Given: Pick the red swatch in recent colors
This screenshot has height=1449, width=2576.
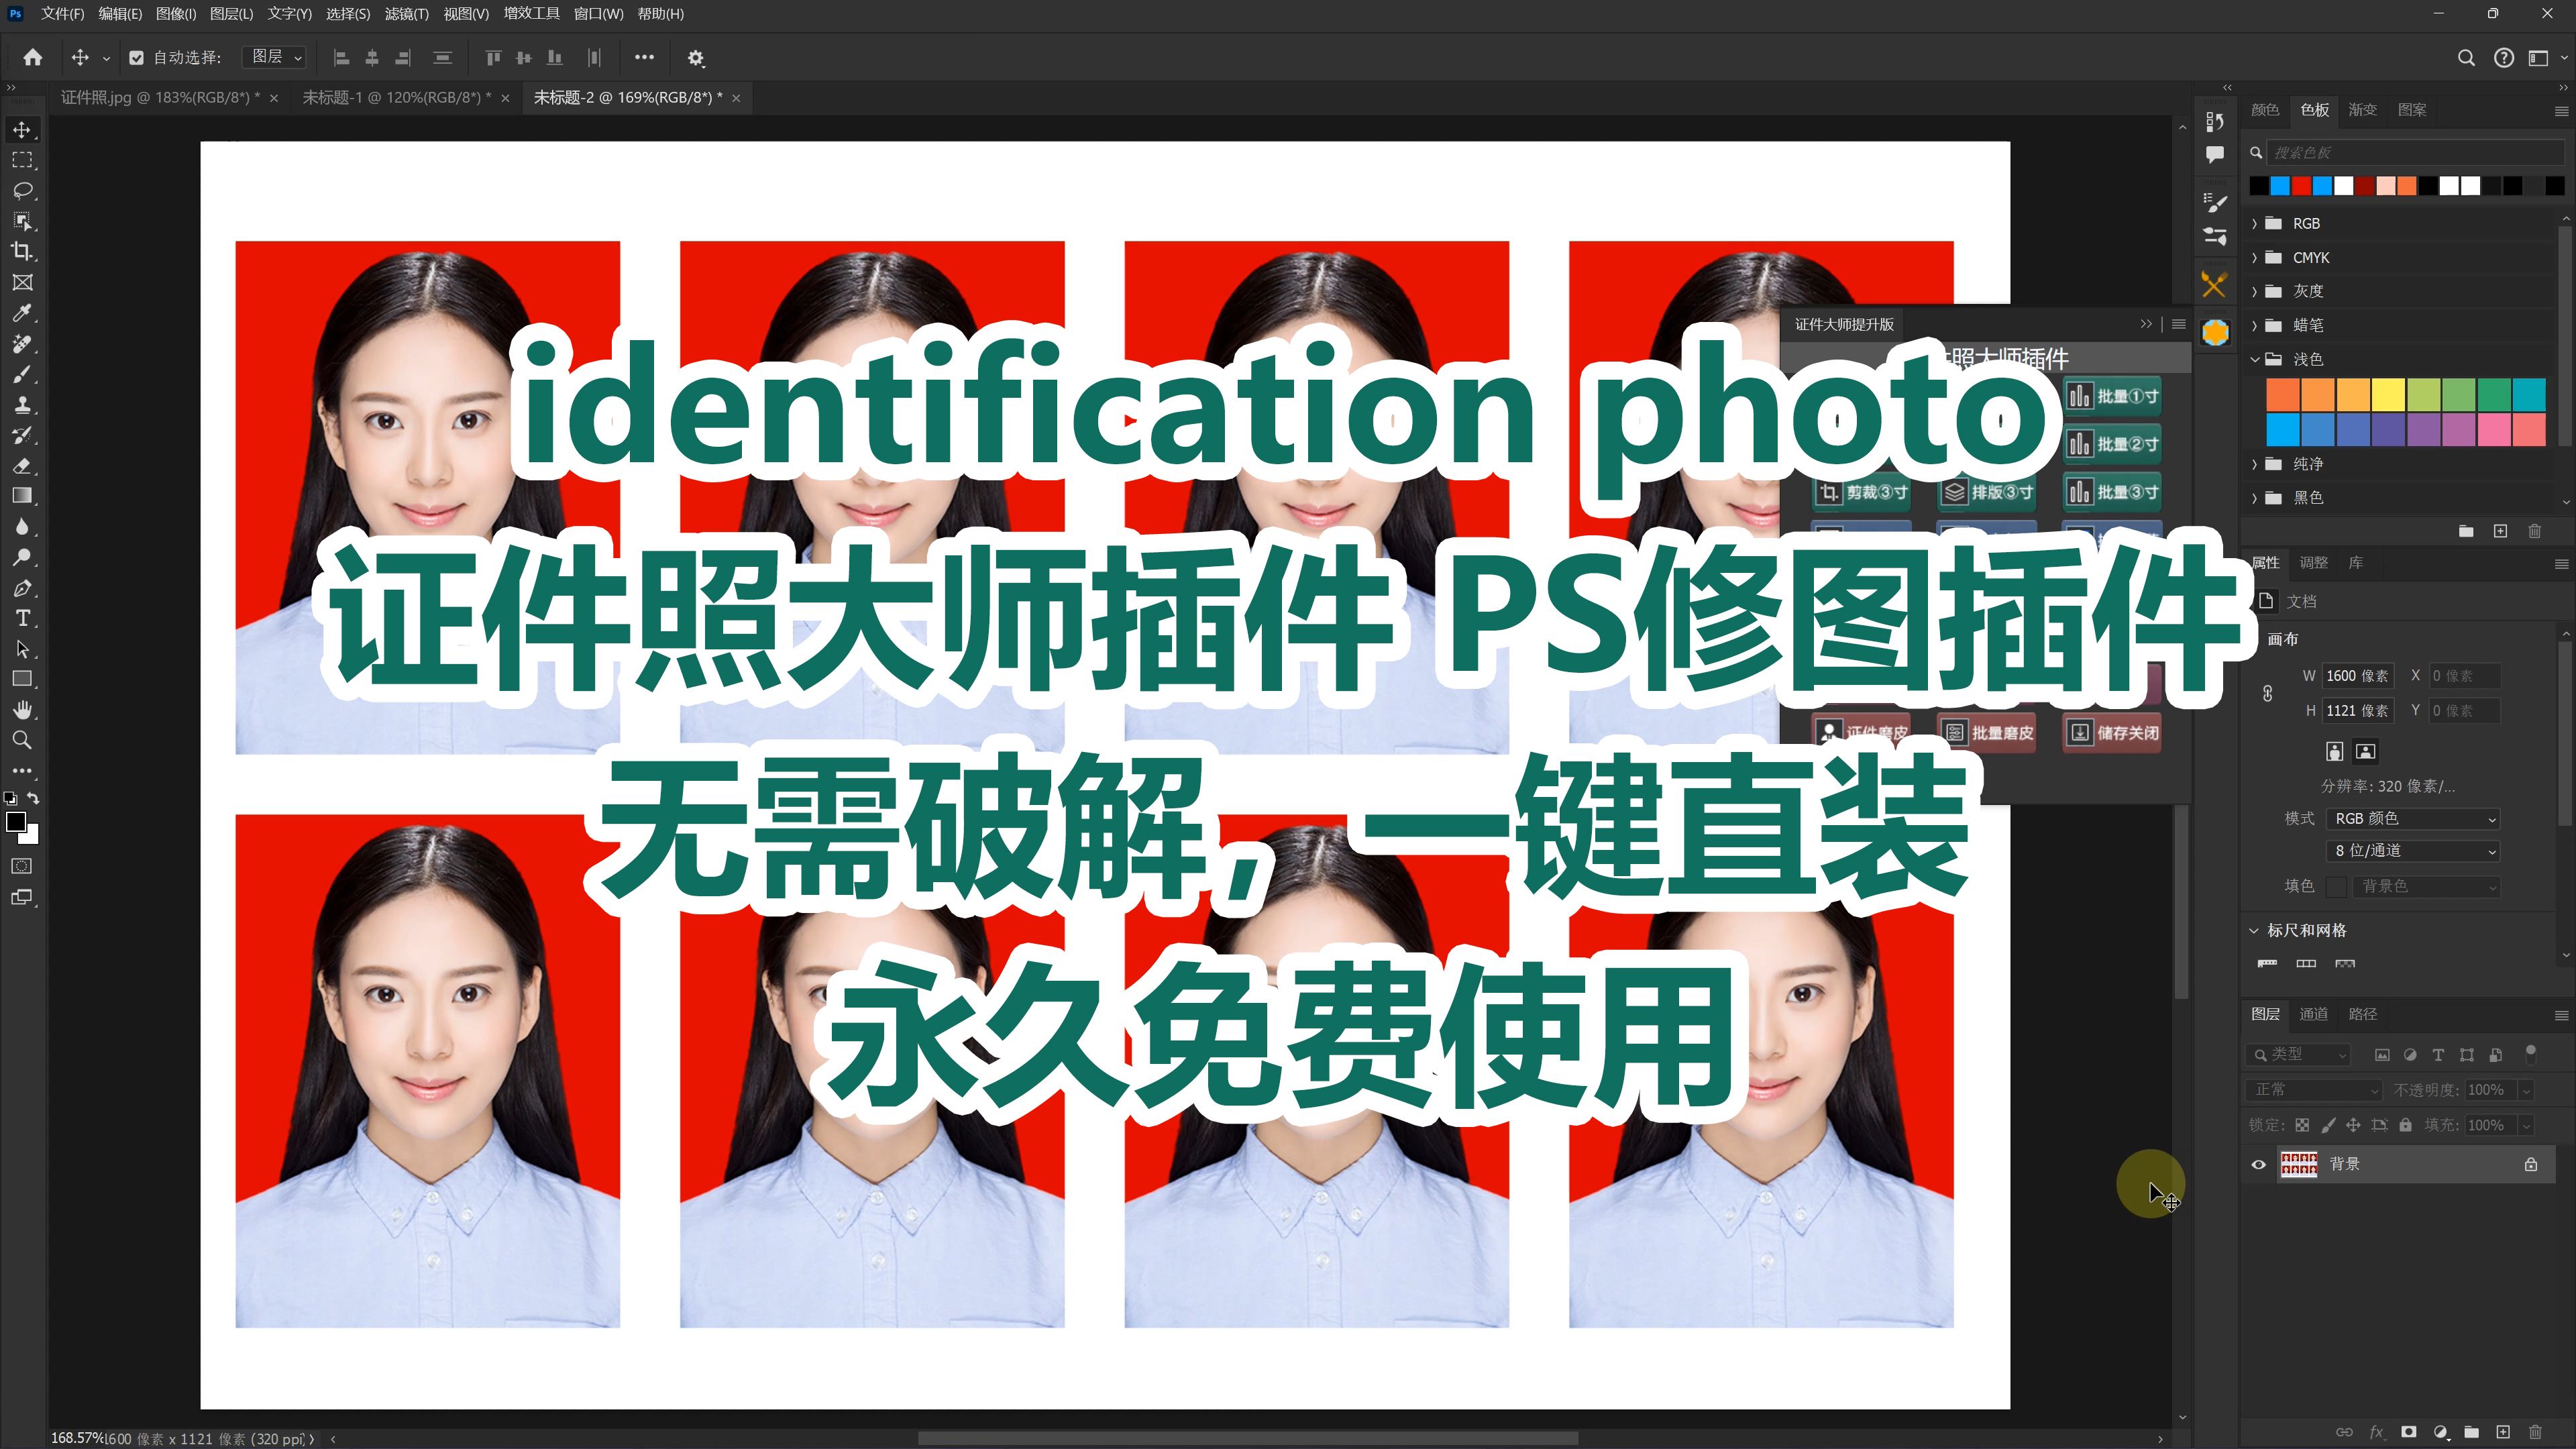Looking at the screenshot, I should tap(2301, 186).
